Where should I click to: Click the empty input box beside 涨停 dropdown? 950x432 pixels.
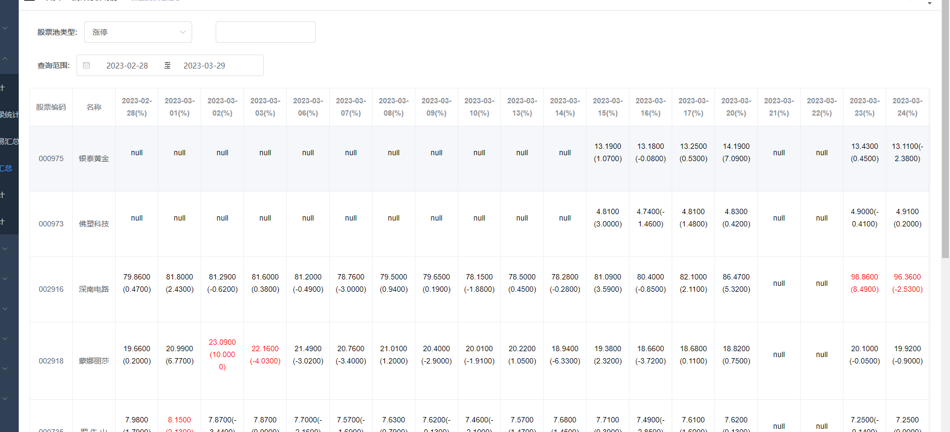click(265, 32)
